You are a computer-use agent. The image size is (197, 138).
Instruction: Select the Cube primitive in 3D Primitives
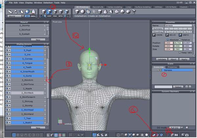(x=77, y=12)
